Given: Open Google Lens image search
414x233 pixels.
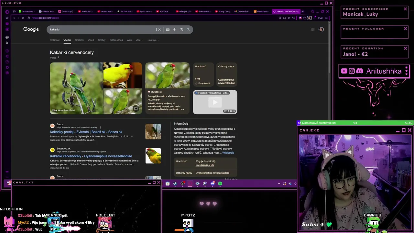Looking at the screenshot, I should coord(181,29).
